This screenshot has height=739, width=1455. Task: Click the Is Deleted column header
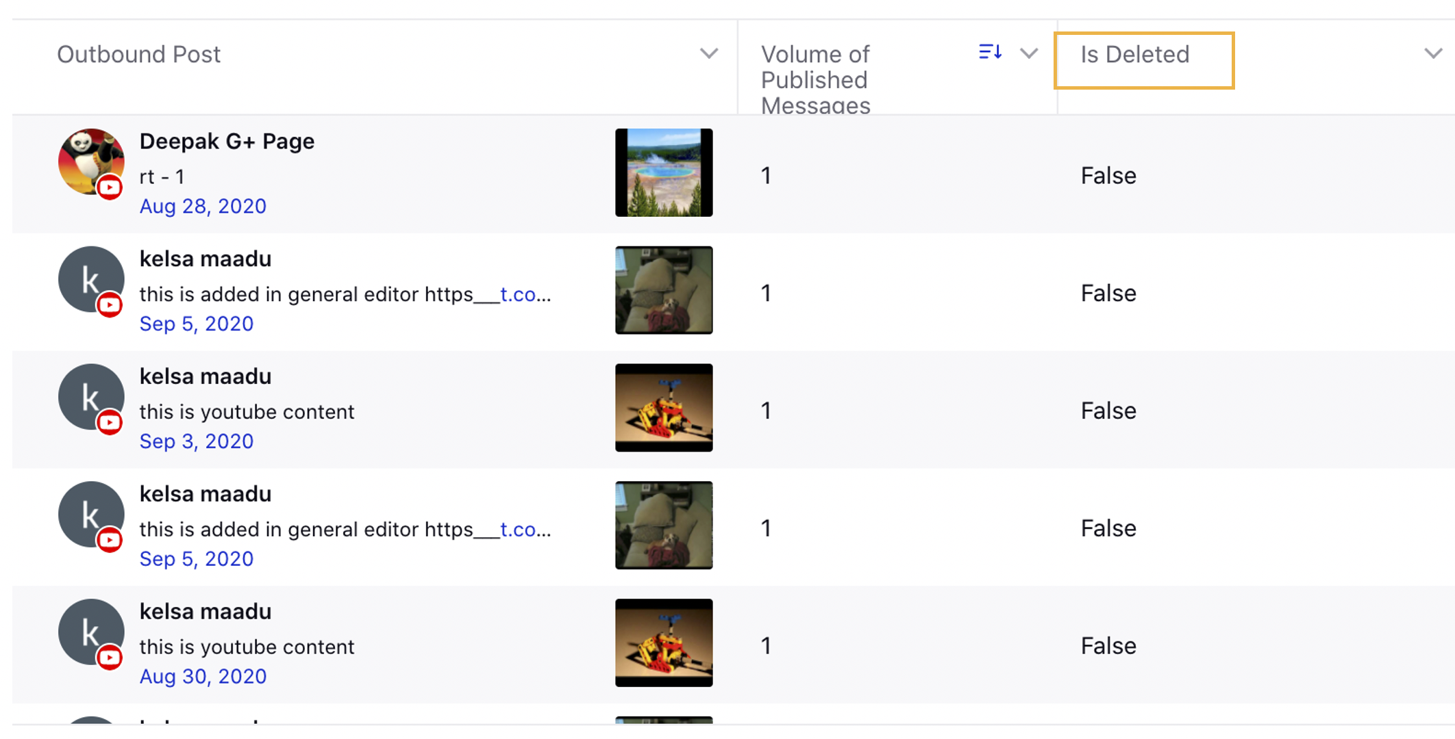coord(1135,54)
